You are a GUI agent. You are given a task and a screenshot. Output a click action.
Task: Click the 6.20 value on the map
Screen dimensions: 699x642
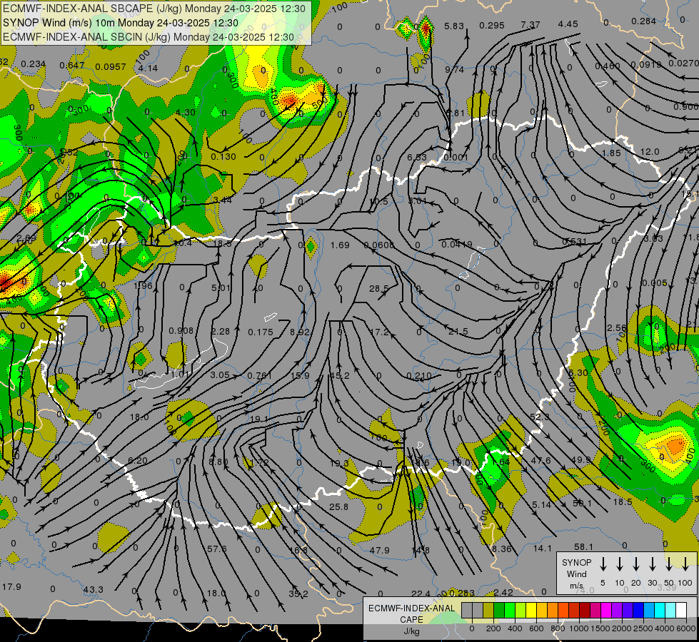tap(138, 461)
